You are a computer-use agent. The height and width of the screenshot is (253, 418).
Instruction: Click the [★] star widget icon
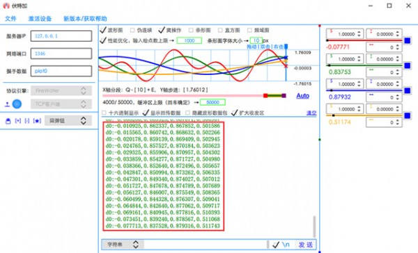pyautogui.click(x=37, y=121)
